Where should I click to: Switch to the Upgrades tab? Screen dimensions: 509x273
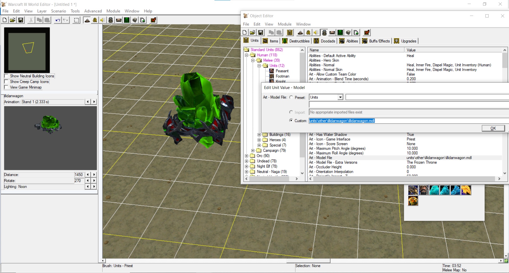click(405, 41)
